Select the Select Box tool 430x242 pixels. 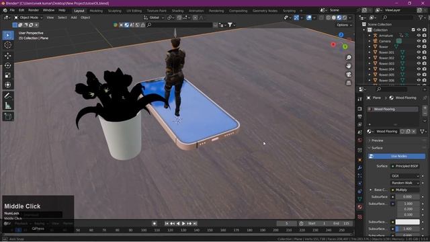pyautogui.click(x=7, y=36)
